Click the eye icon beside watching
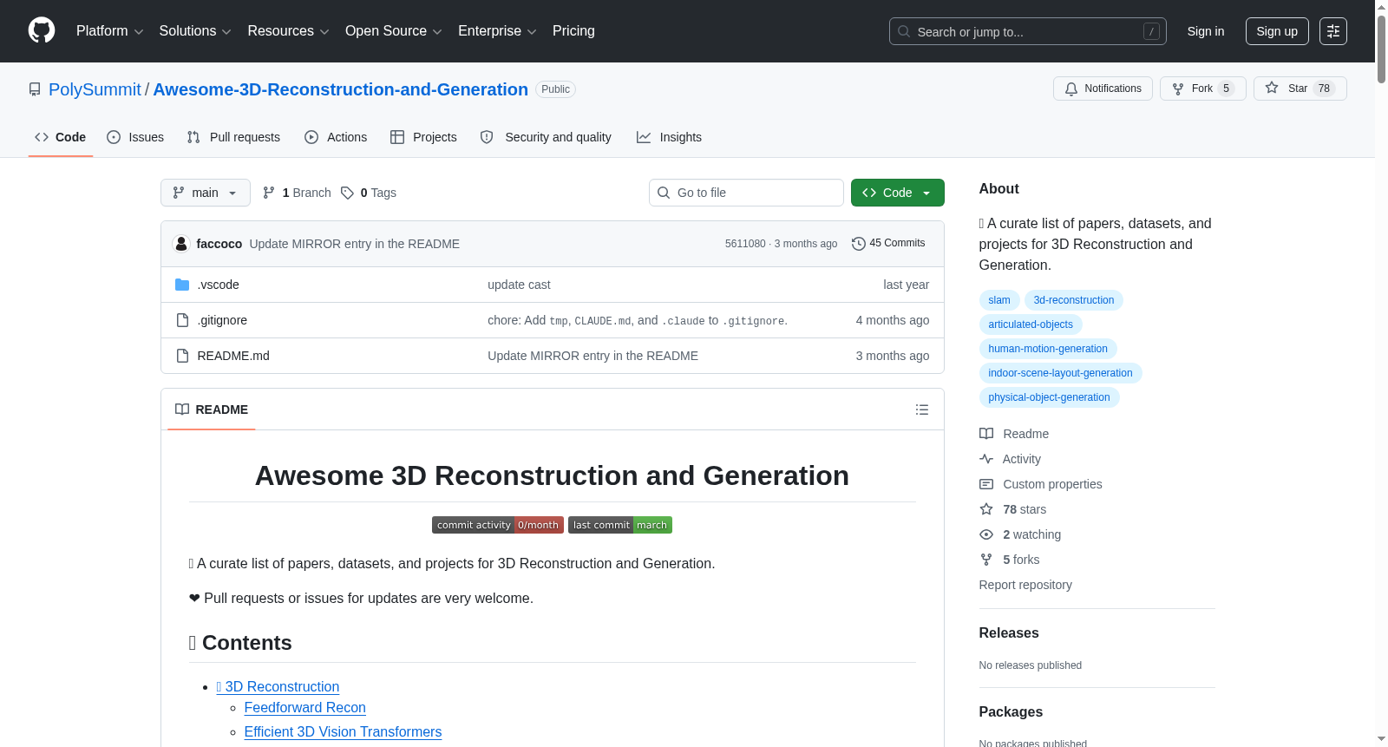 986,534
